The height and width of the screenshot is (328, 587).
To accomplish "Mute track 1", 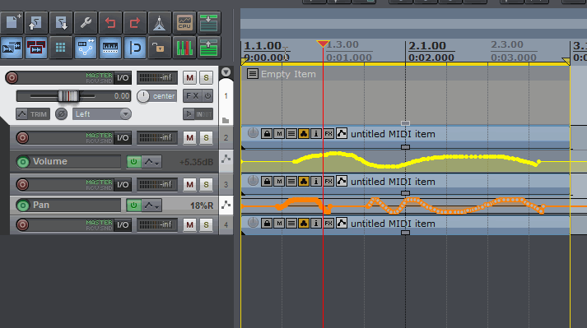I will pos(190,78).
